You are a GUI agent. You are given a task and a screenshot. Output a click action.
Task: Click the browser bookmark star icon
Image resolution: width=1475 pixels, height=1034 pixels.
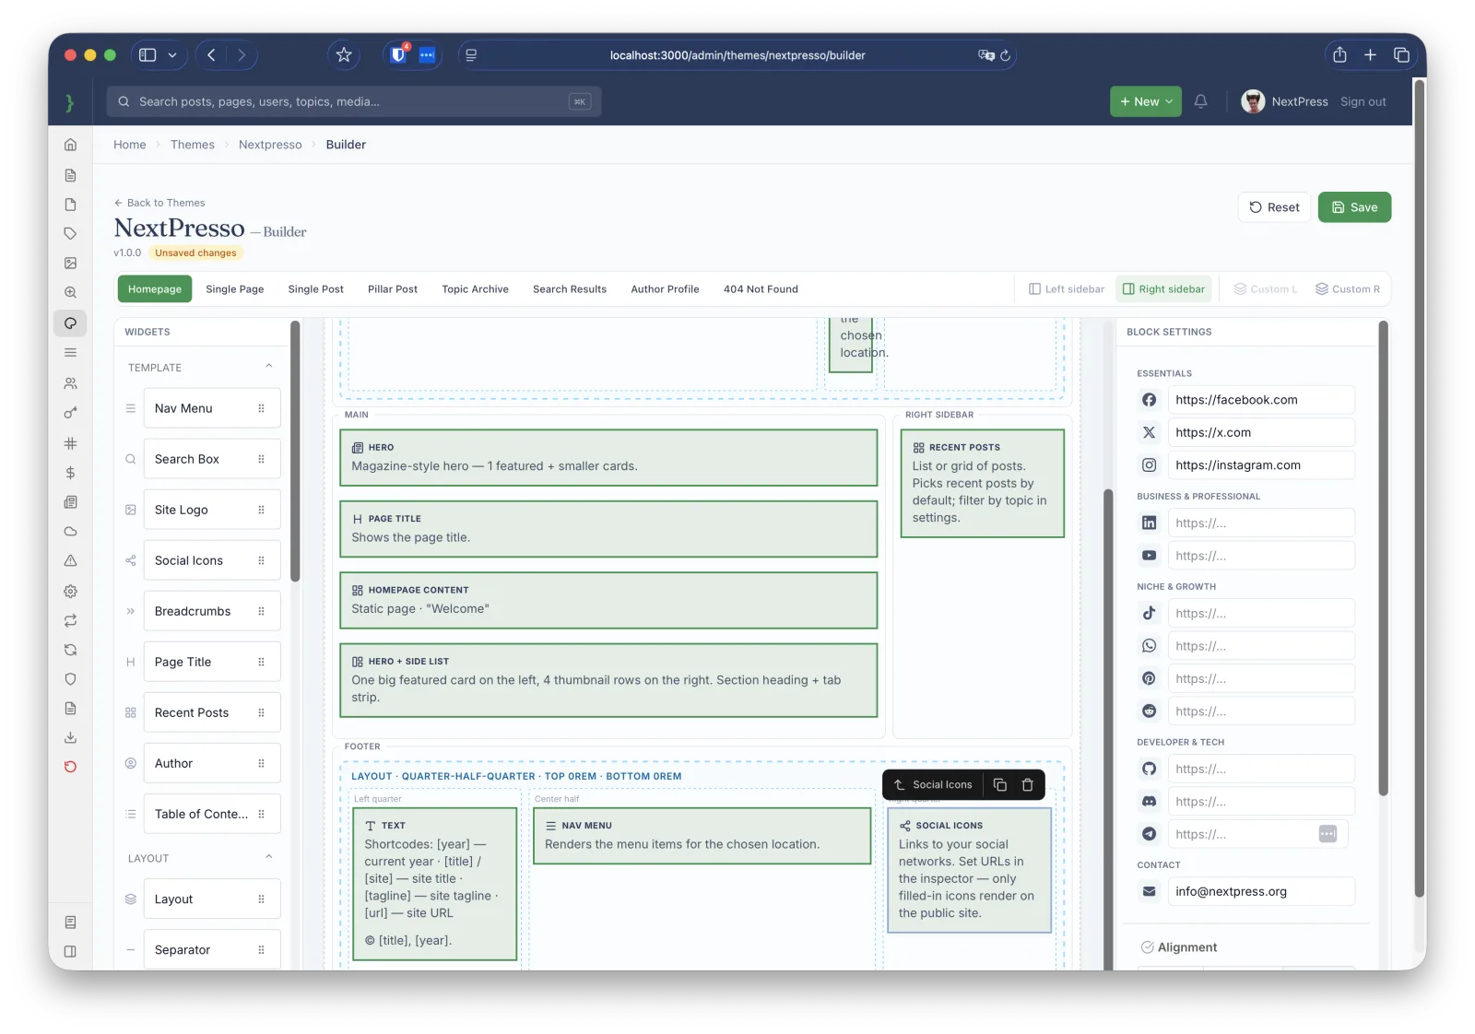(x=344, y=55)
